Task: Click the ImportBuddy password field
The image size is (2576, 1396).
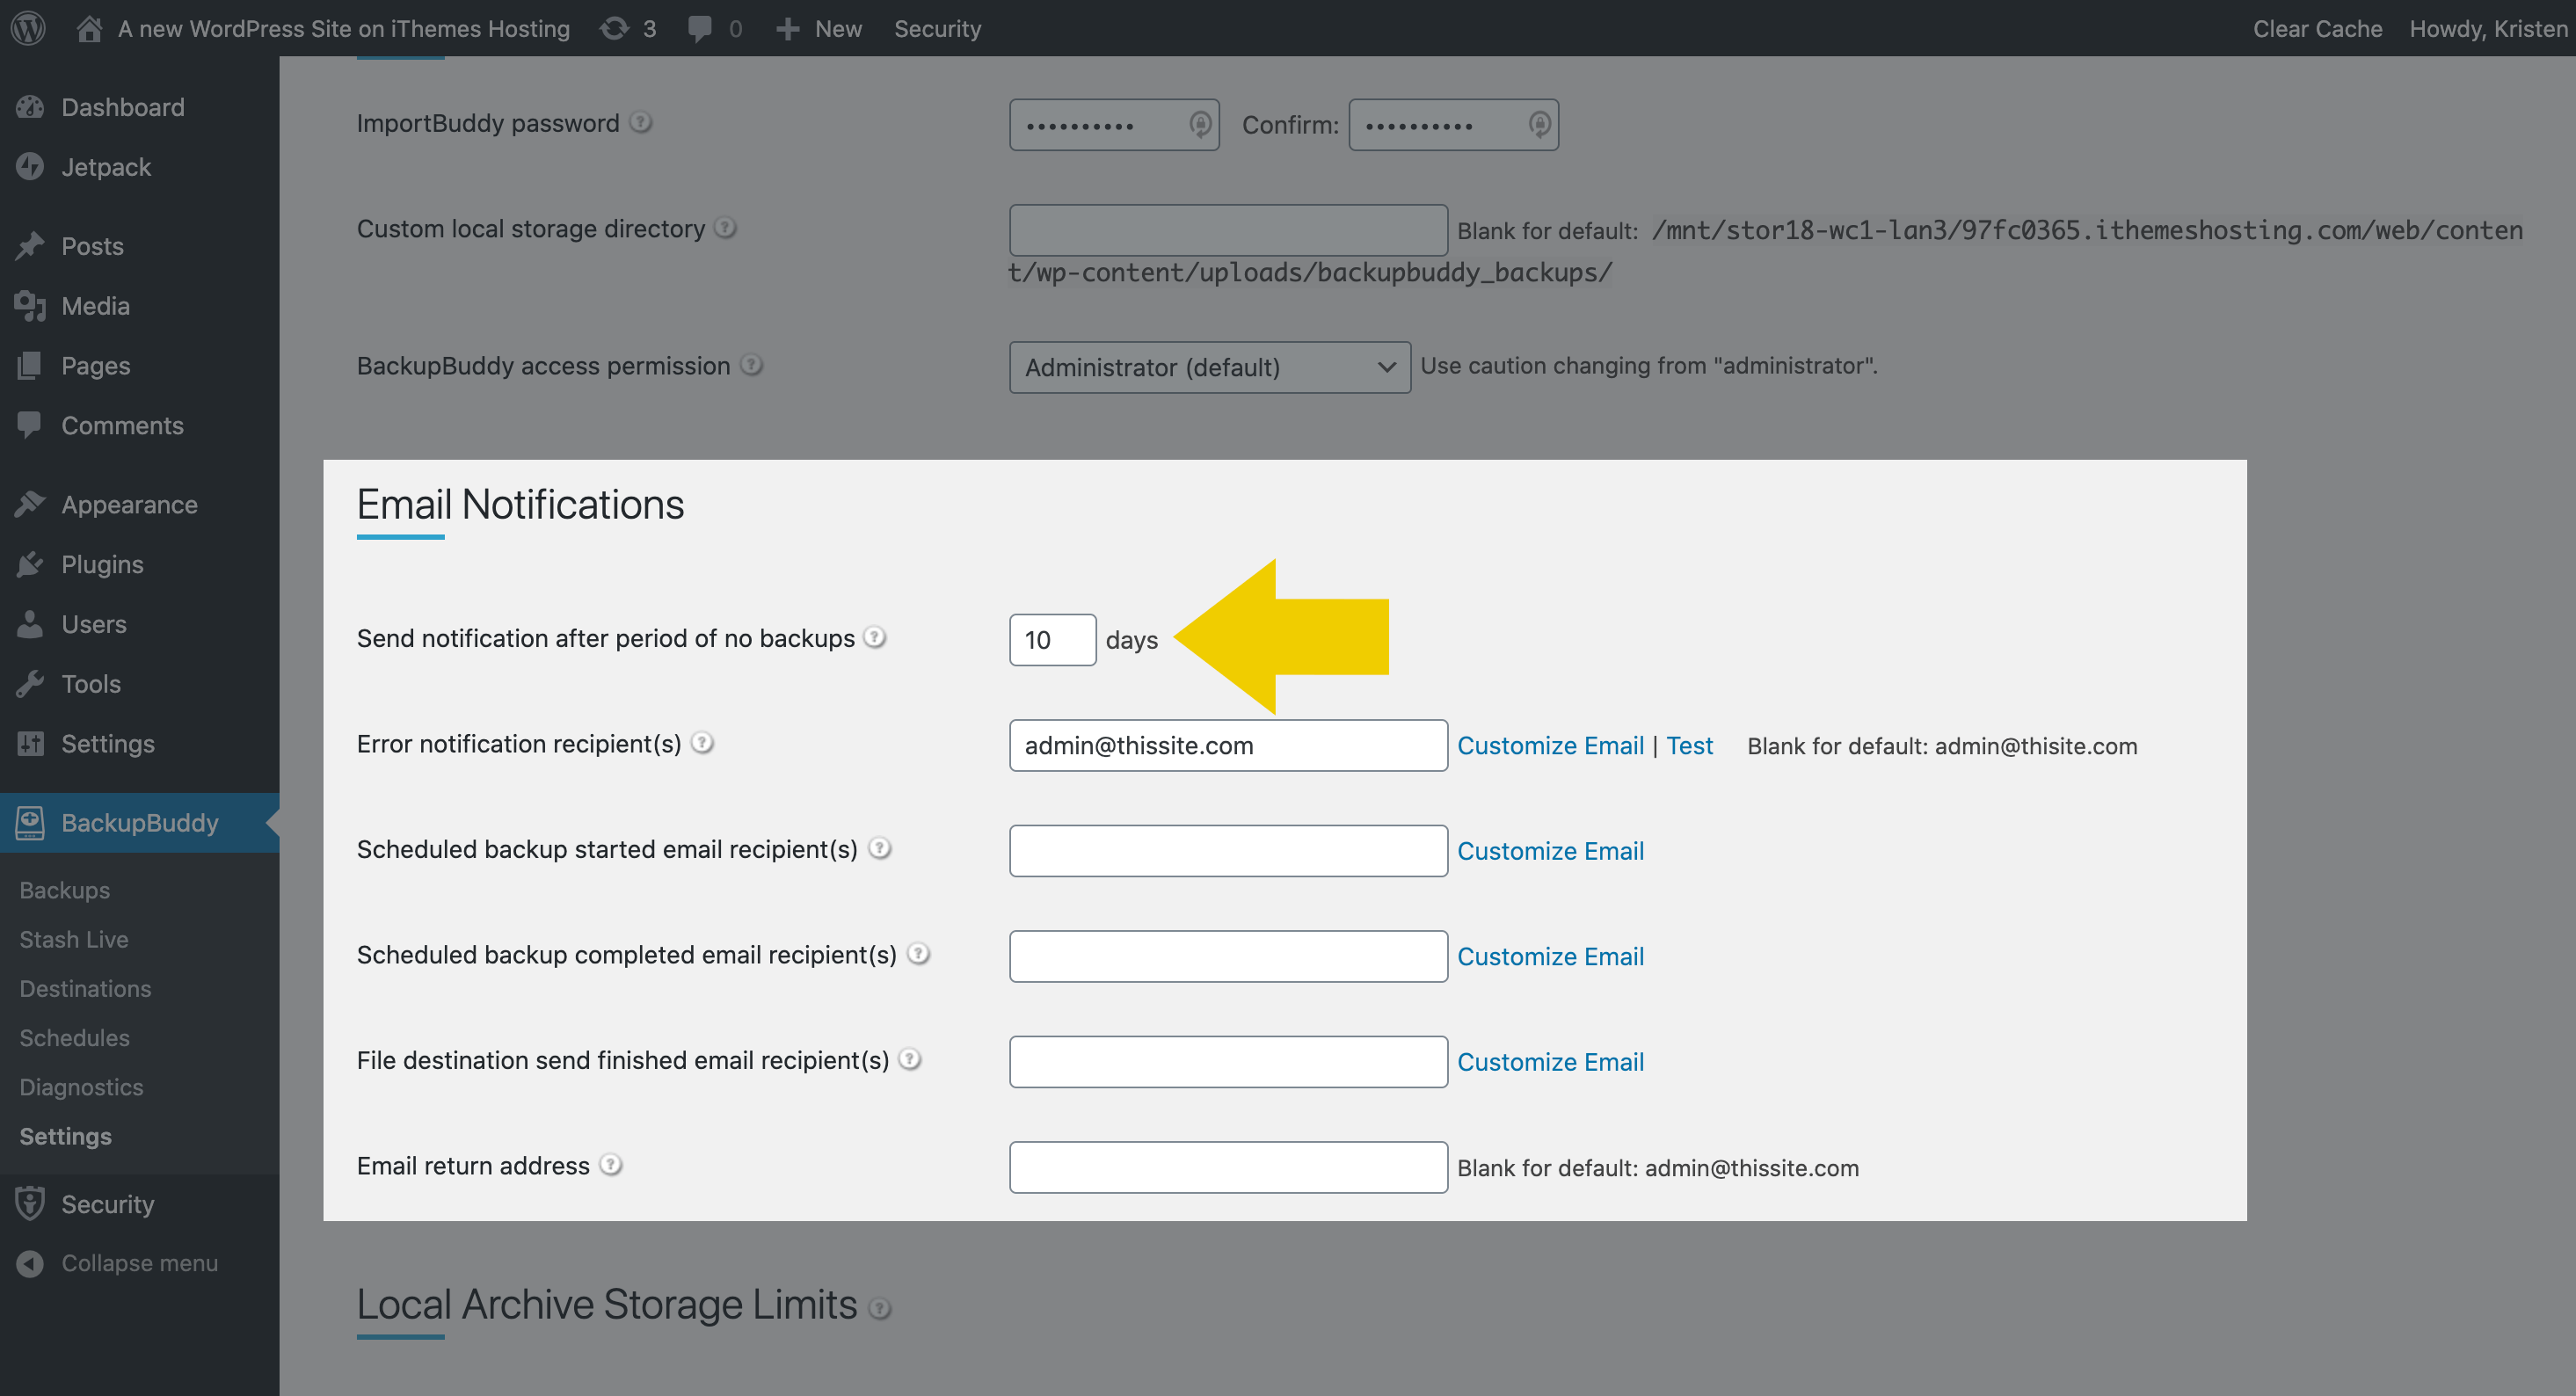Action: [1114, 125]
